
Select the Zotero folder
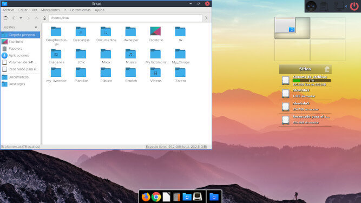click(x=180, y=73)
